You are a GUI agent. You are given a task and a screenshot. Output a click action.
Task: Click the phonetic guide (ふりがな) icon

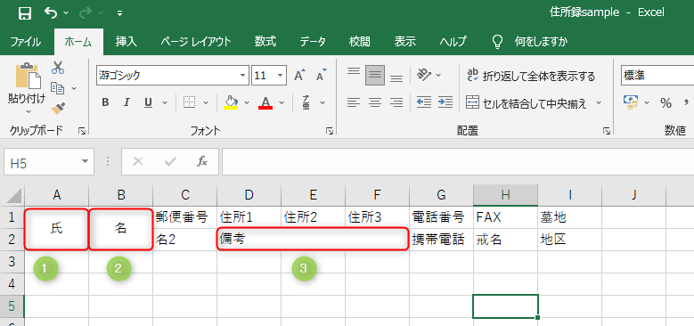(306, 102)
